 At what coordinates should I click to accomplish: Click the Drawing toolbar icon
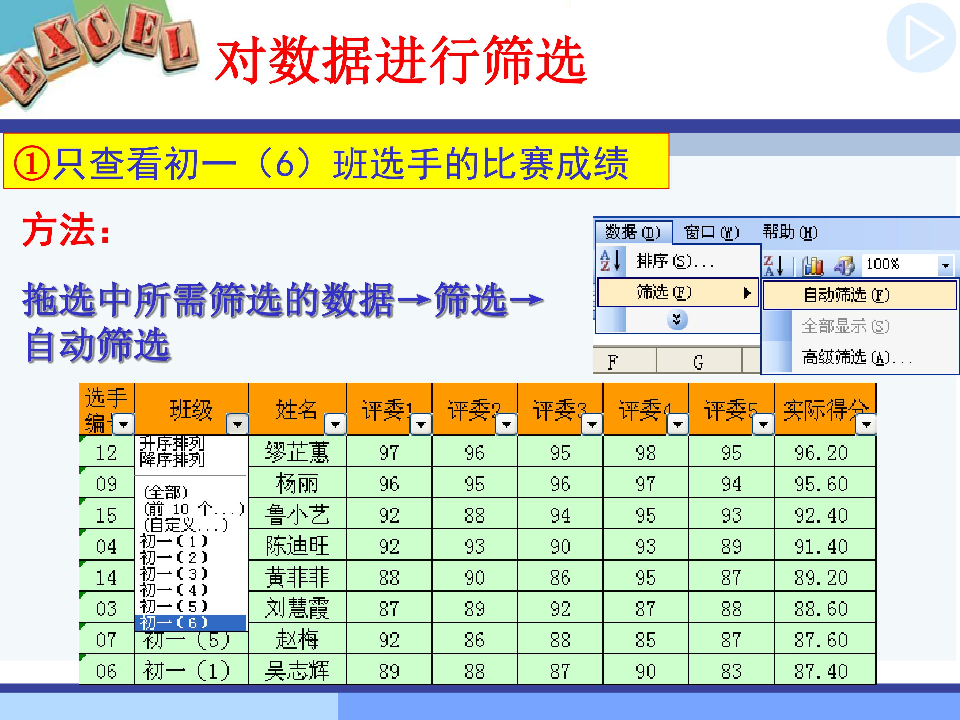(x=844, y=265)
